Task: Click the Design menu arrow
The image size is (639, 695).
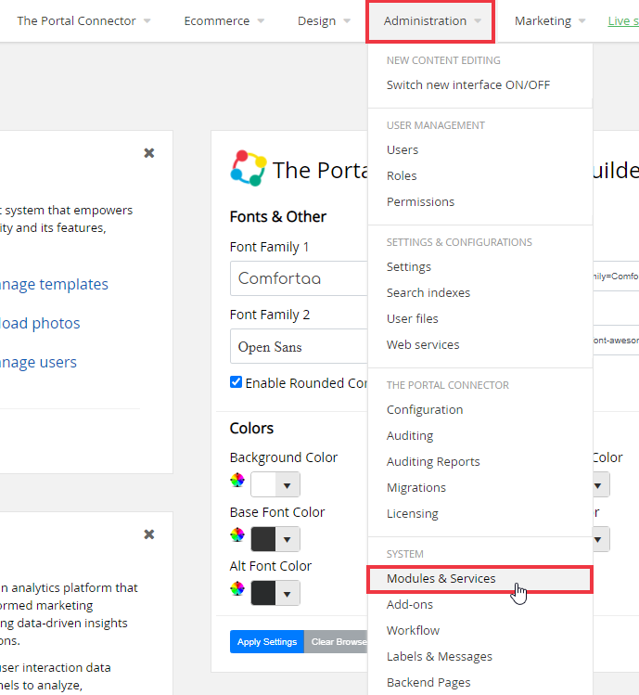Action: [347, 20]
